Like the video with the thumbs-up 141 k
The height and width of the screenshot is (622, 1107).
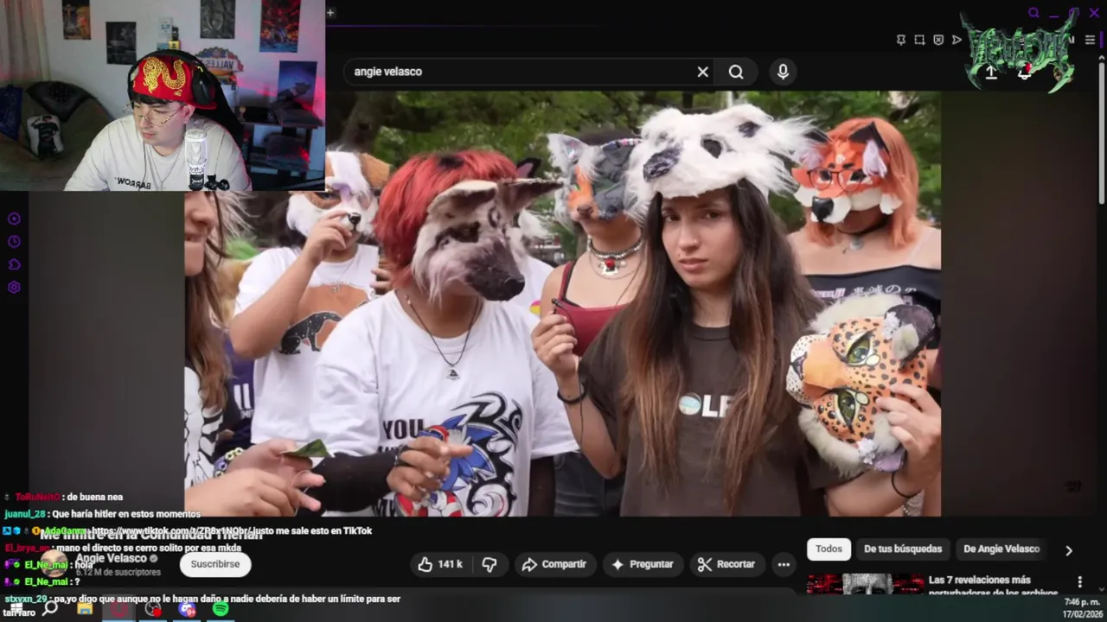(440, 564)
